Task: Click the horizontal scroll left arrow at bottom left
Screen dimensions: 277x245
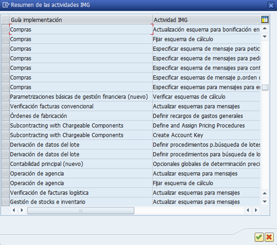Action: pos(14,210)
